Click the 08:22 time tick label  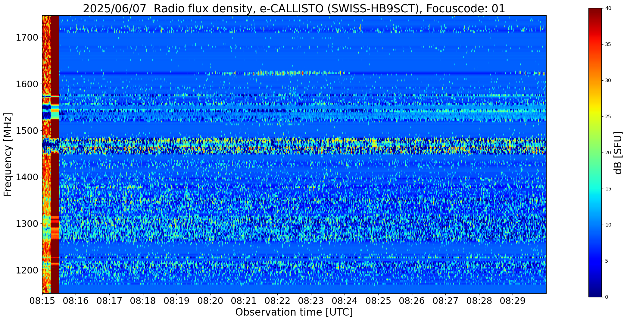point(277,301)
